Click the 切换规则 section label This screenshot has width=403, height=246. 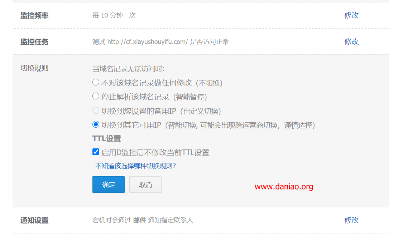tap(34, 68)
